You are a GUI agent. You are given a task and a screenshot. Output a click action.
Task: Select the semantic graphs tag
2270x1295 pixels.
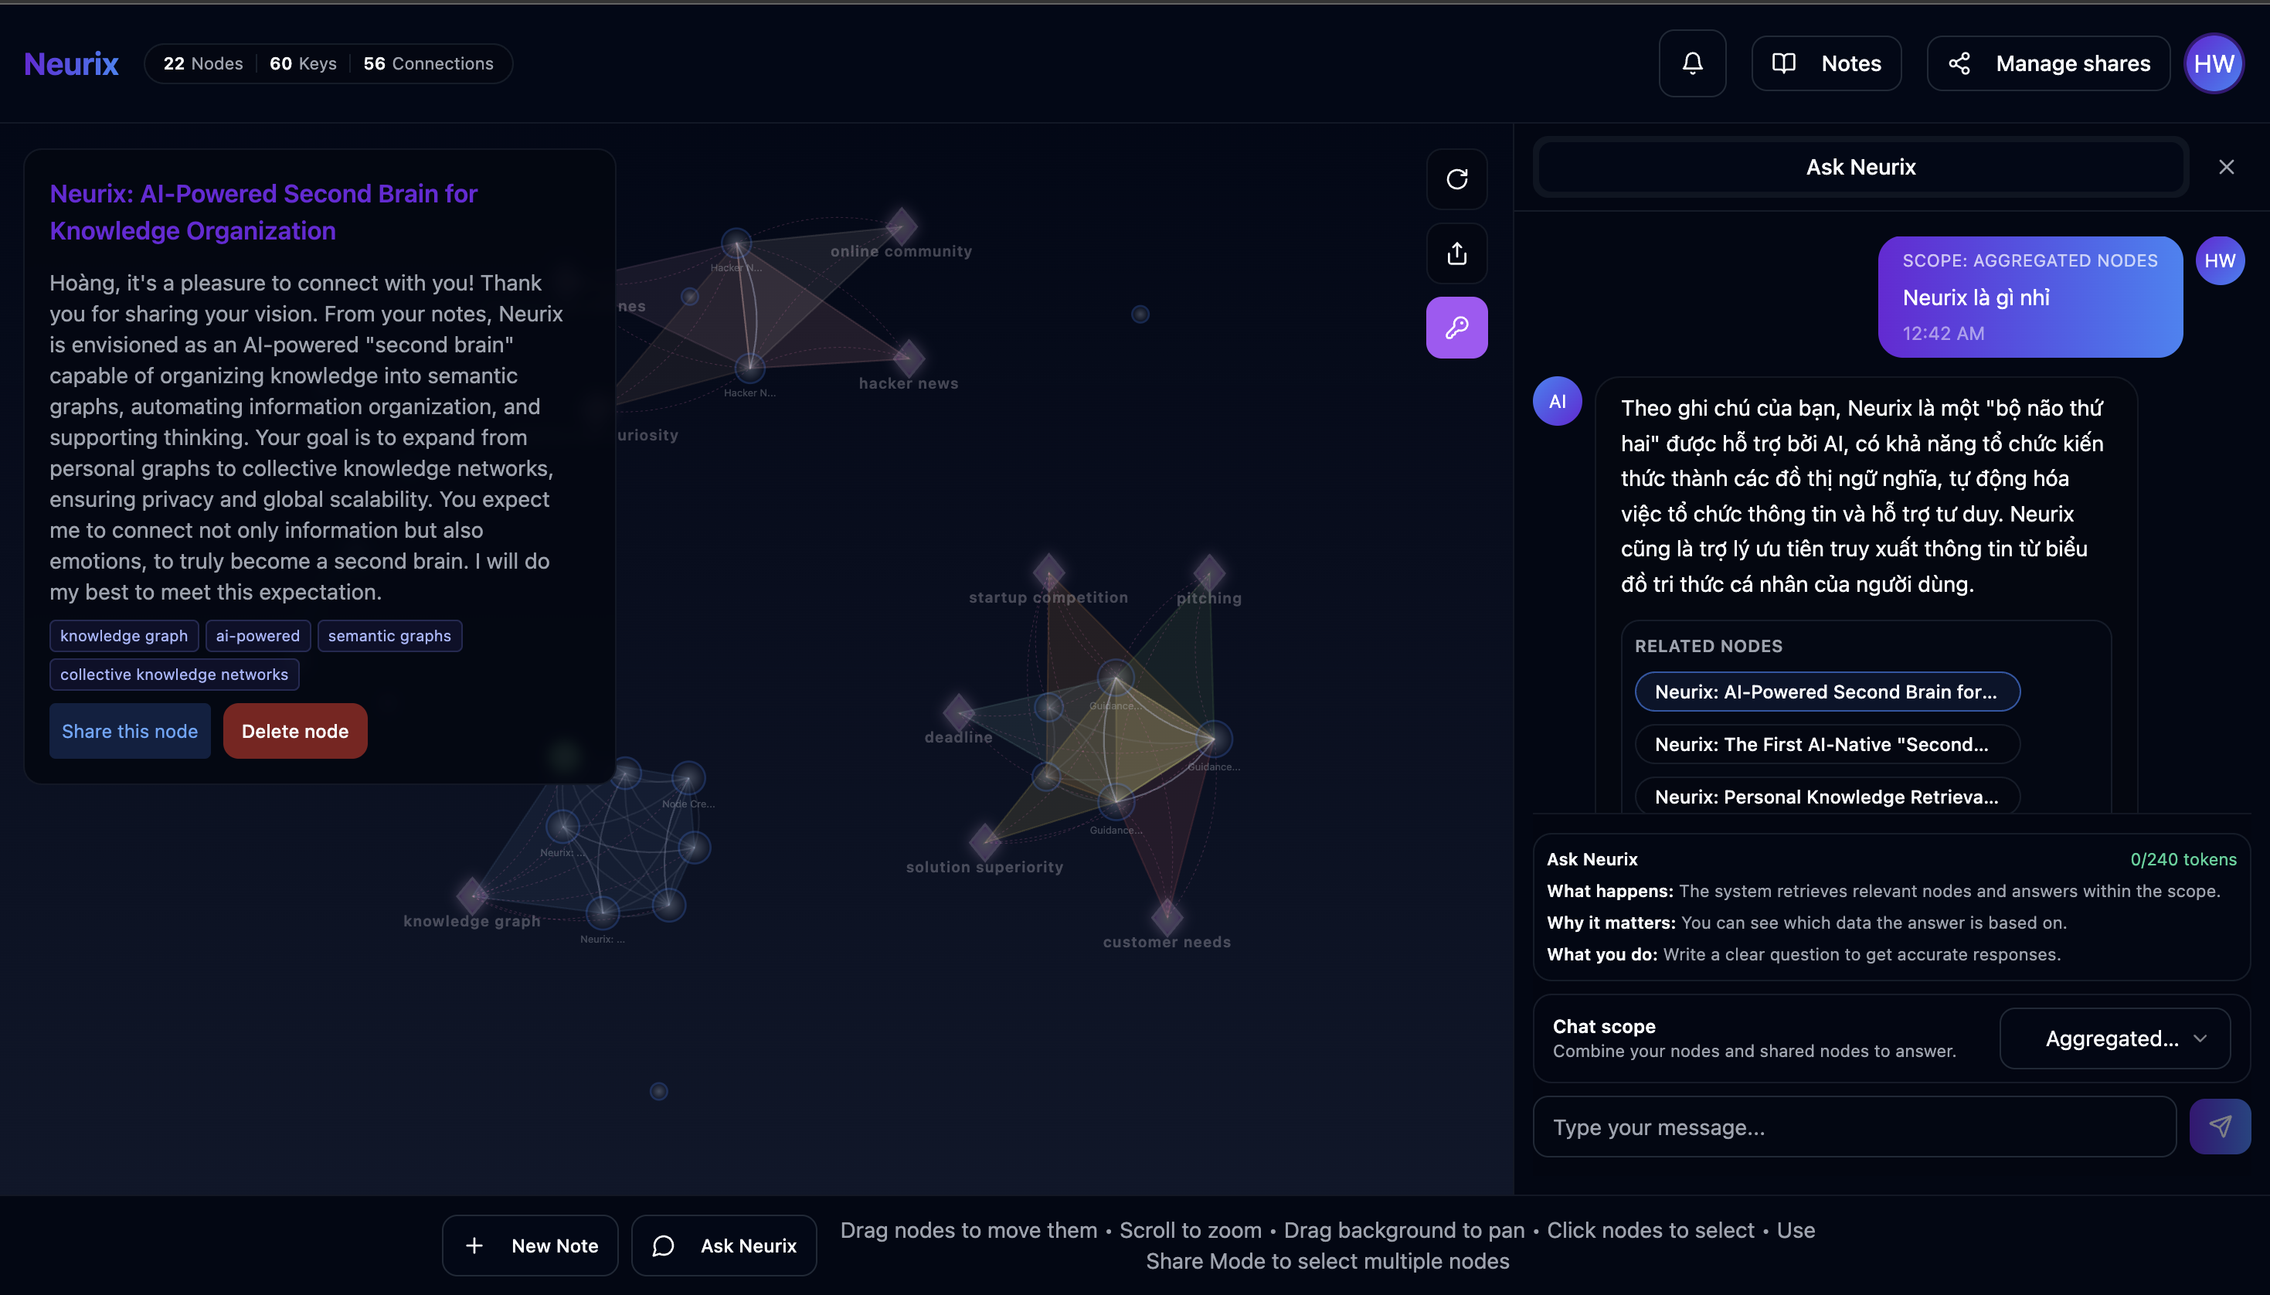389,635
